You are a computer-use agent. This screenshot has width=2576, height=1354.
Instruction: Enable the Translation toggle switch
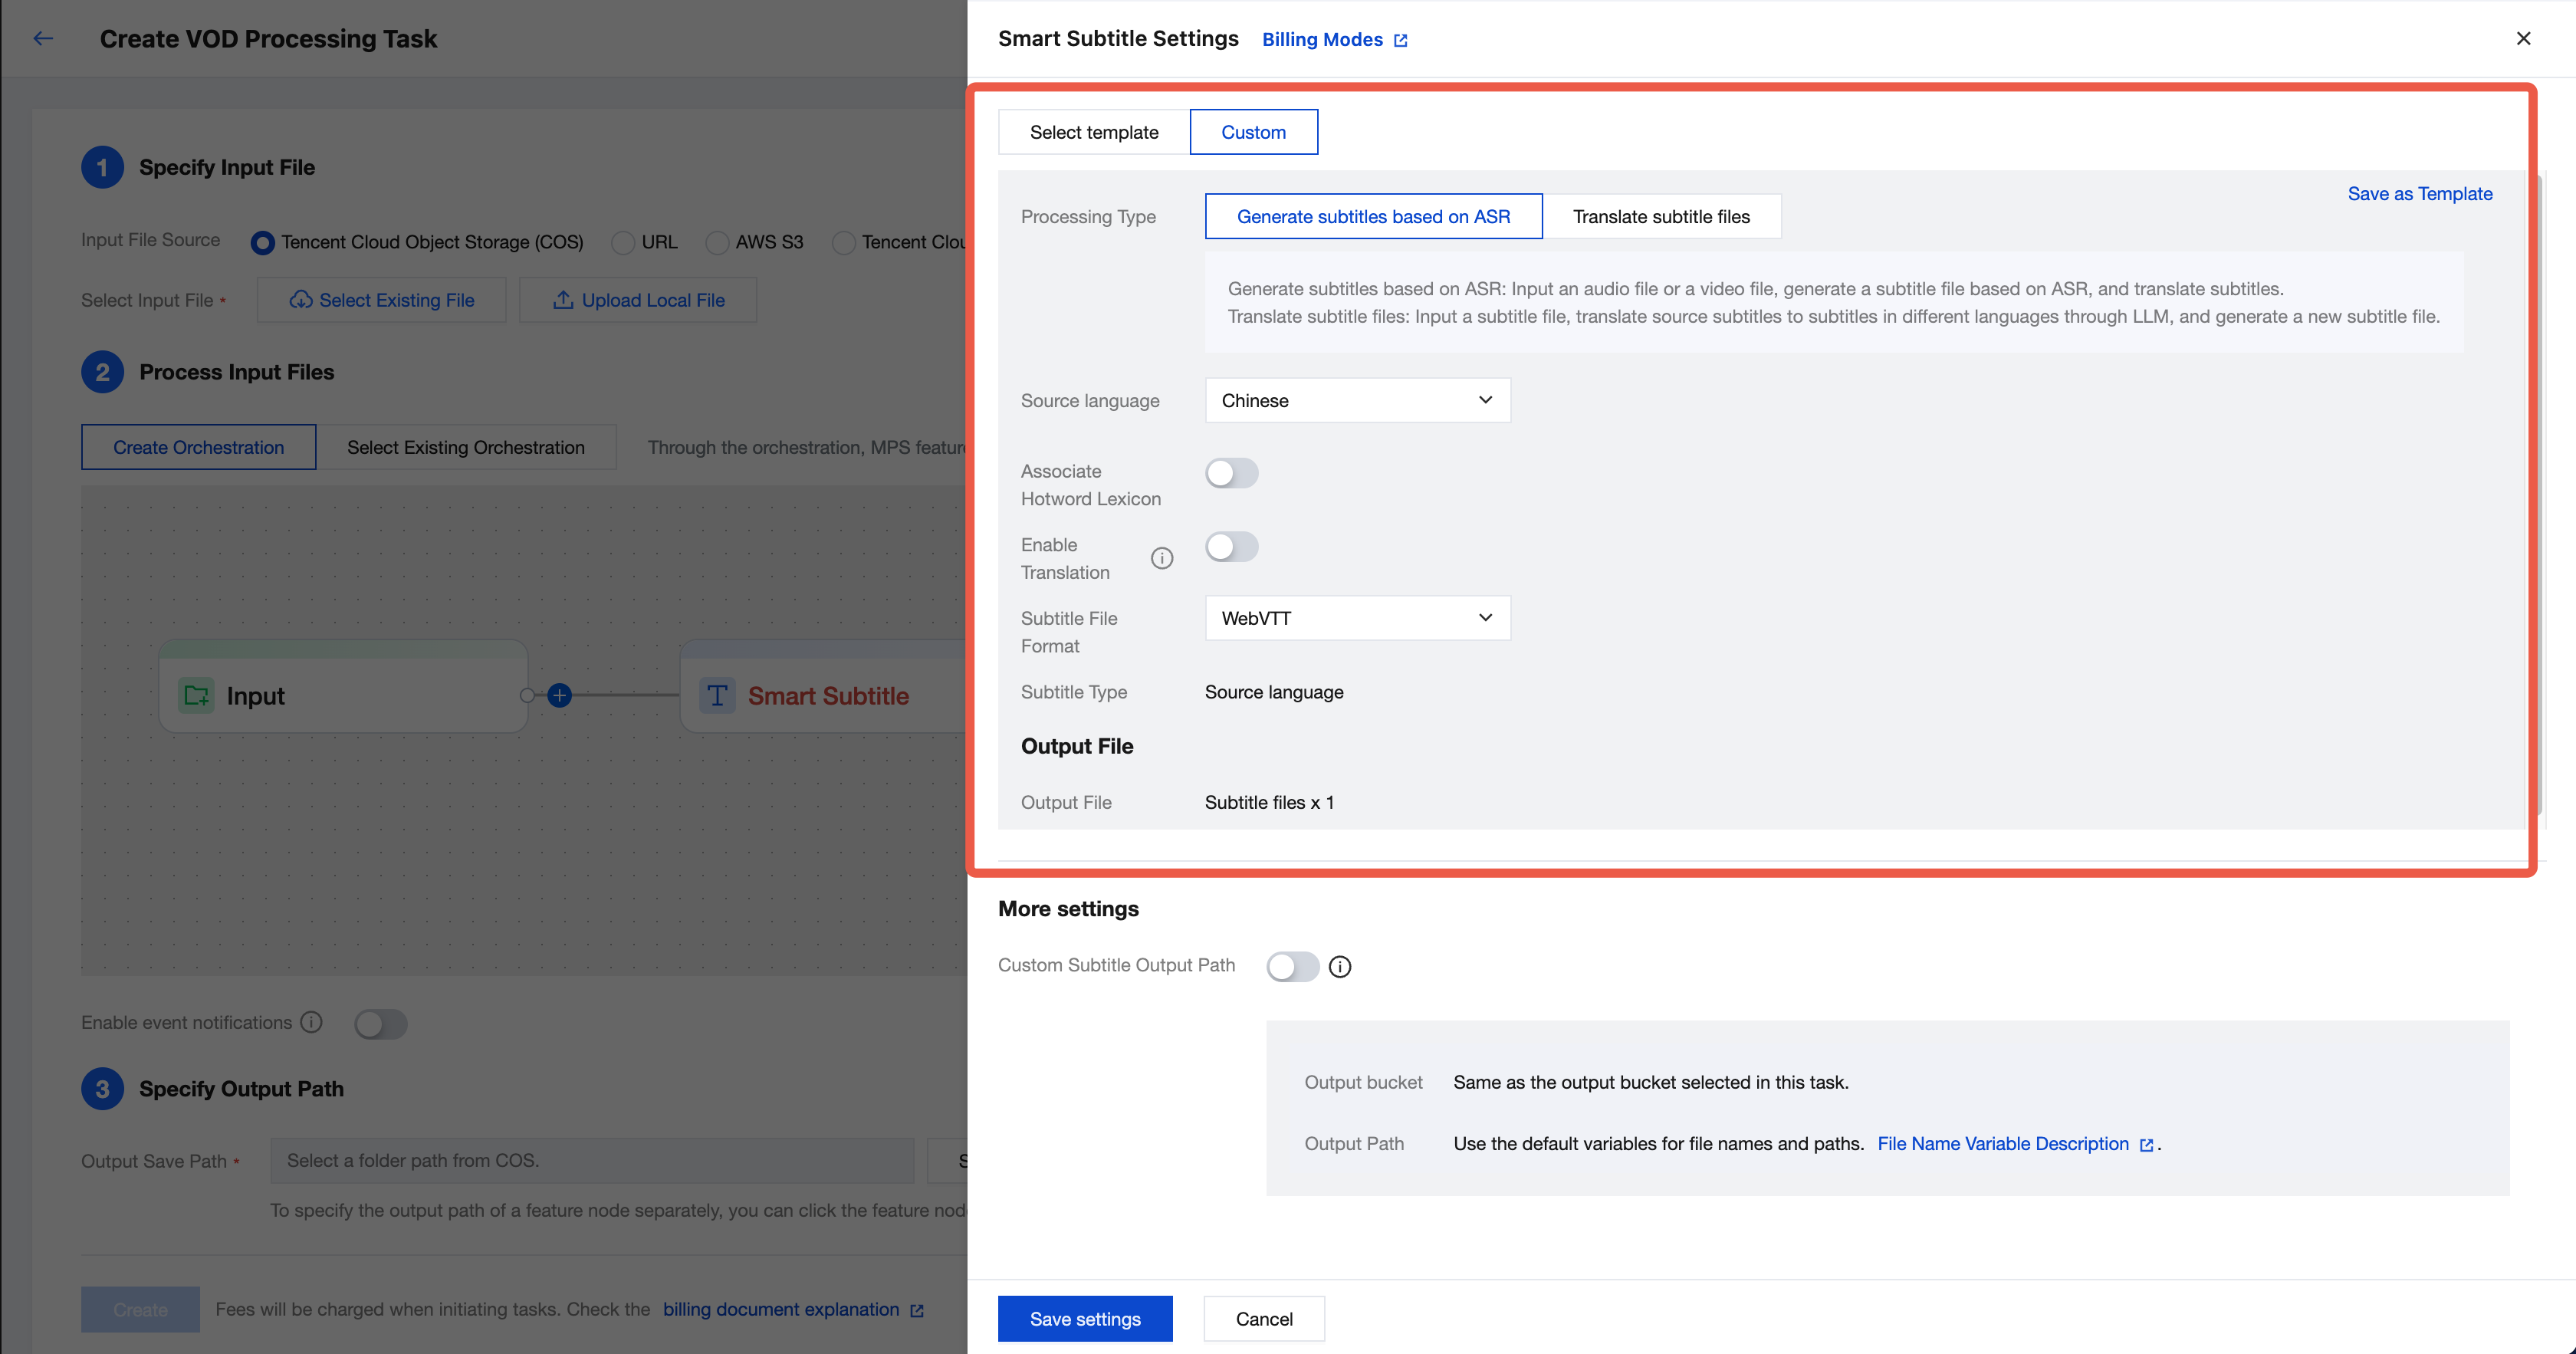pos(1231,547)
